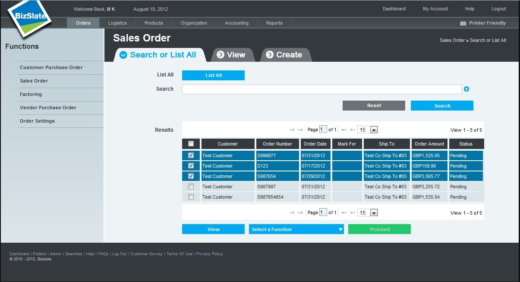Open the Printer Friendly view
Image resolution: width=520 pixels, height=282 pixels.
[x=487, y=23]
